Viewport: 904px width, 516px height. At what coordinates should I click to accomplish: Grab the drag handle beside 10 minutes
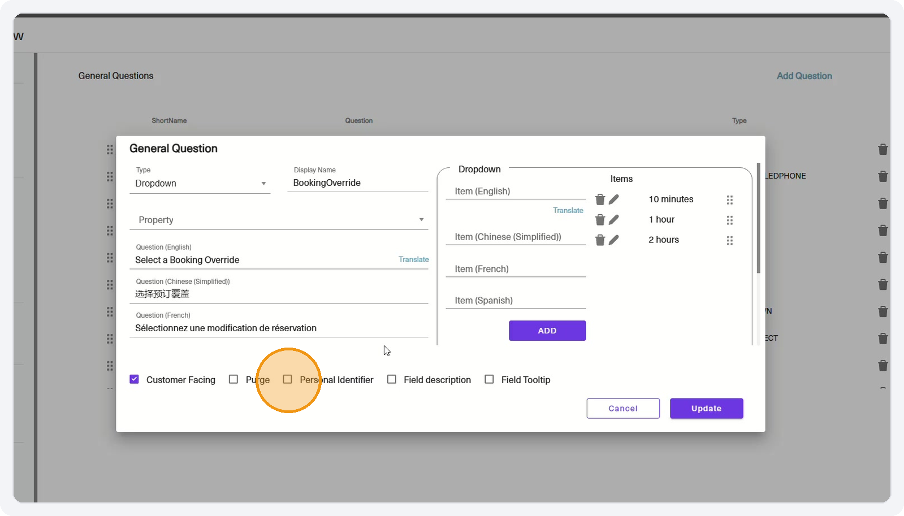tap(730, 200)
